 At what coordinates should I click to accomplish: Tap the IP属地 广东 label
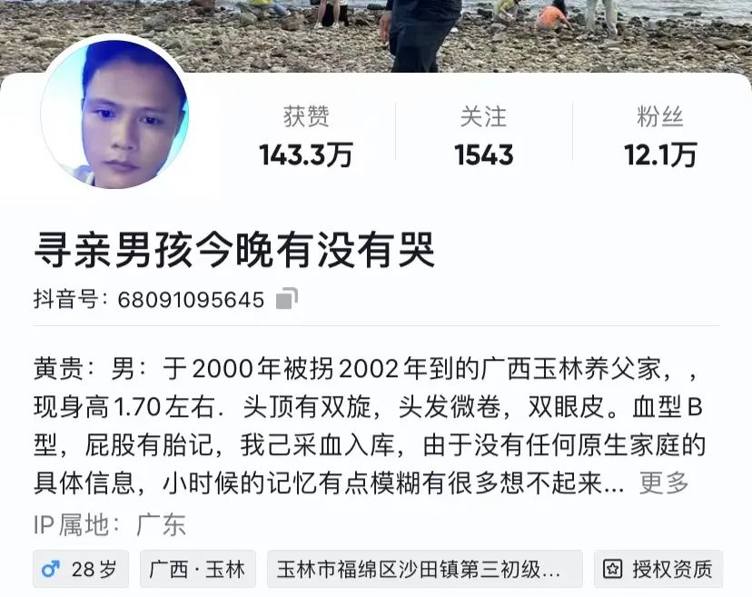click(x=109, y=524)
